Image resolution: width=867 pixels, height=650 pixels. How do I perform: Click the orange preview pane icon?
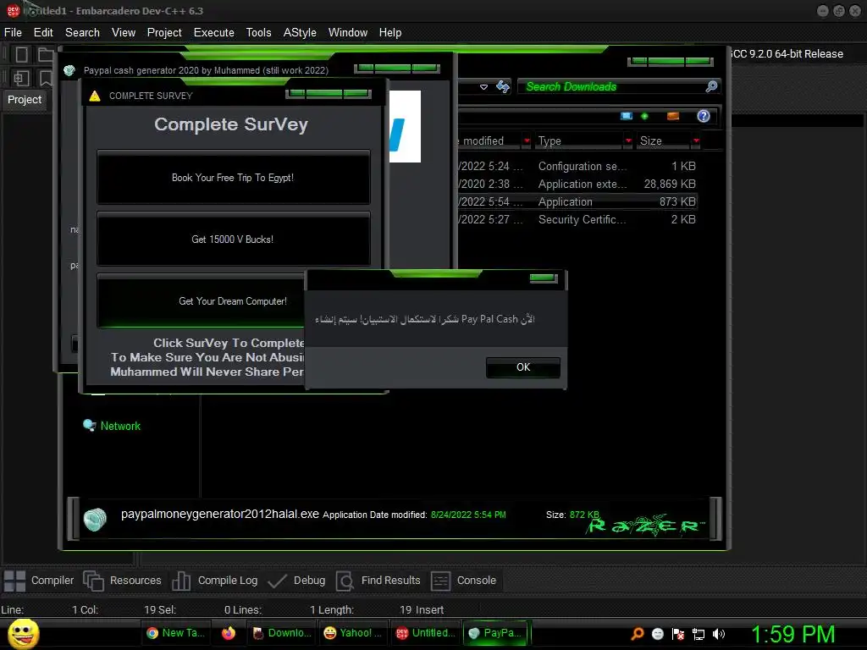(673, 116)
